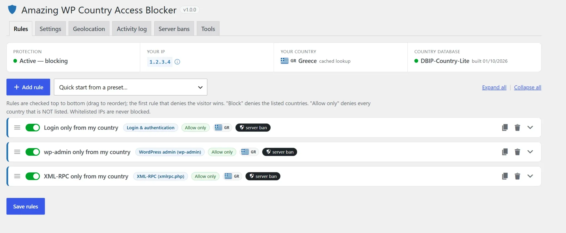
Task: Delete the XML-RPC only from my country rule
Action: [x=517, y=176]
